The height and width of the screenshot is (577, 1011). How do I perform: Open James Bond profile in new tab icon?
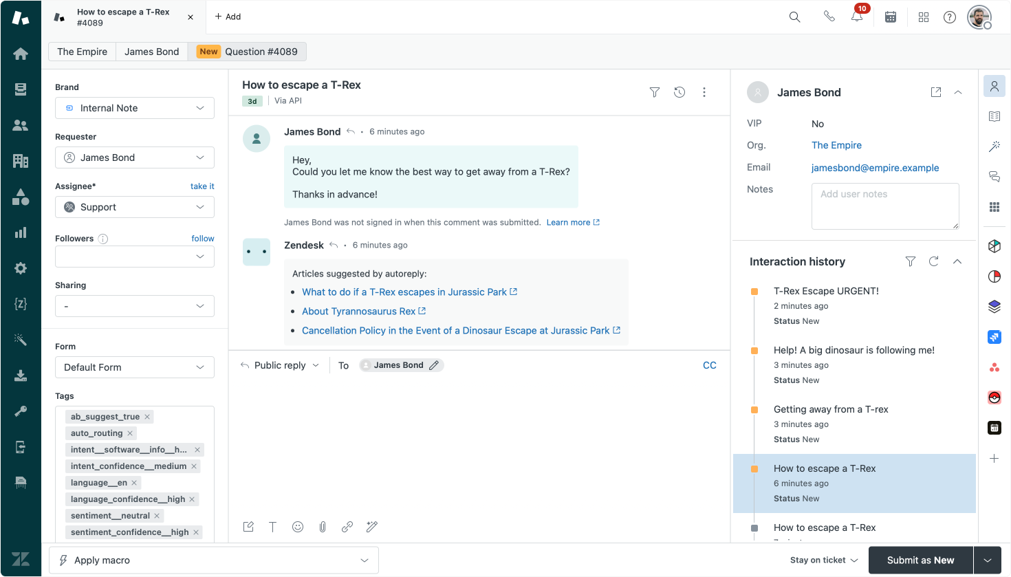click(936, 92)
